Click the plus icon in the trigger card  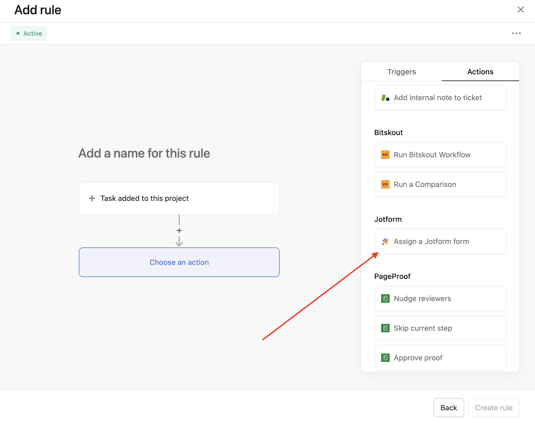click(92, 198)
